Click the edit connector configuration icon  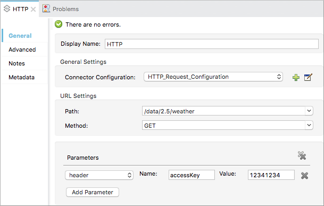(308, 77)
